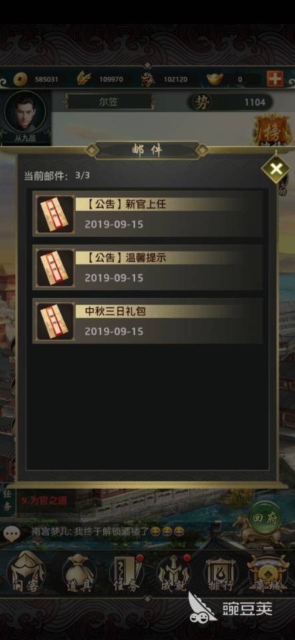Open the 新官上任 announcement mail

click(x=148, y=213)
